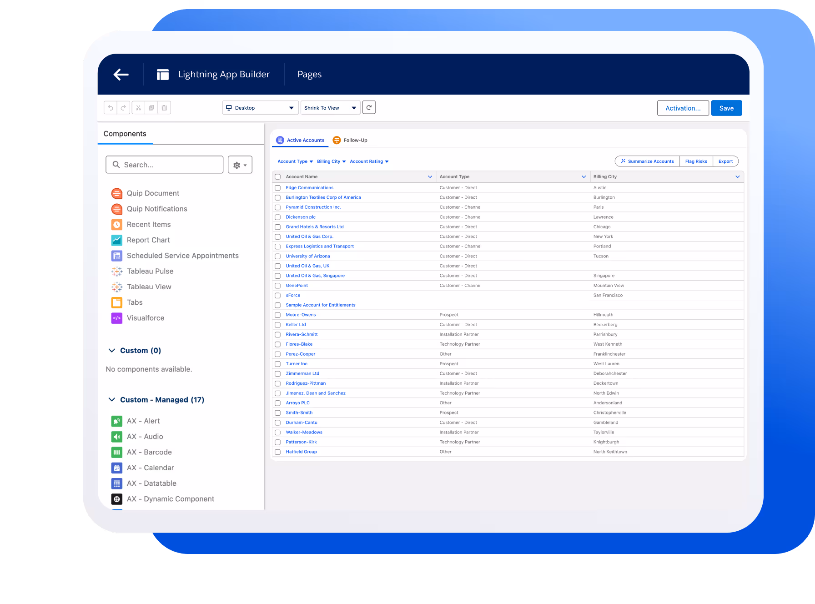Click the components Search field
The width and height of the screenshot is (815, 604).
pos(165,165)
